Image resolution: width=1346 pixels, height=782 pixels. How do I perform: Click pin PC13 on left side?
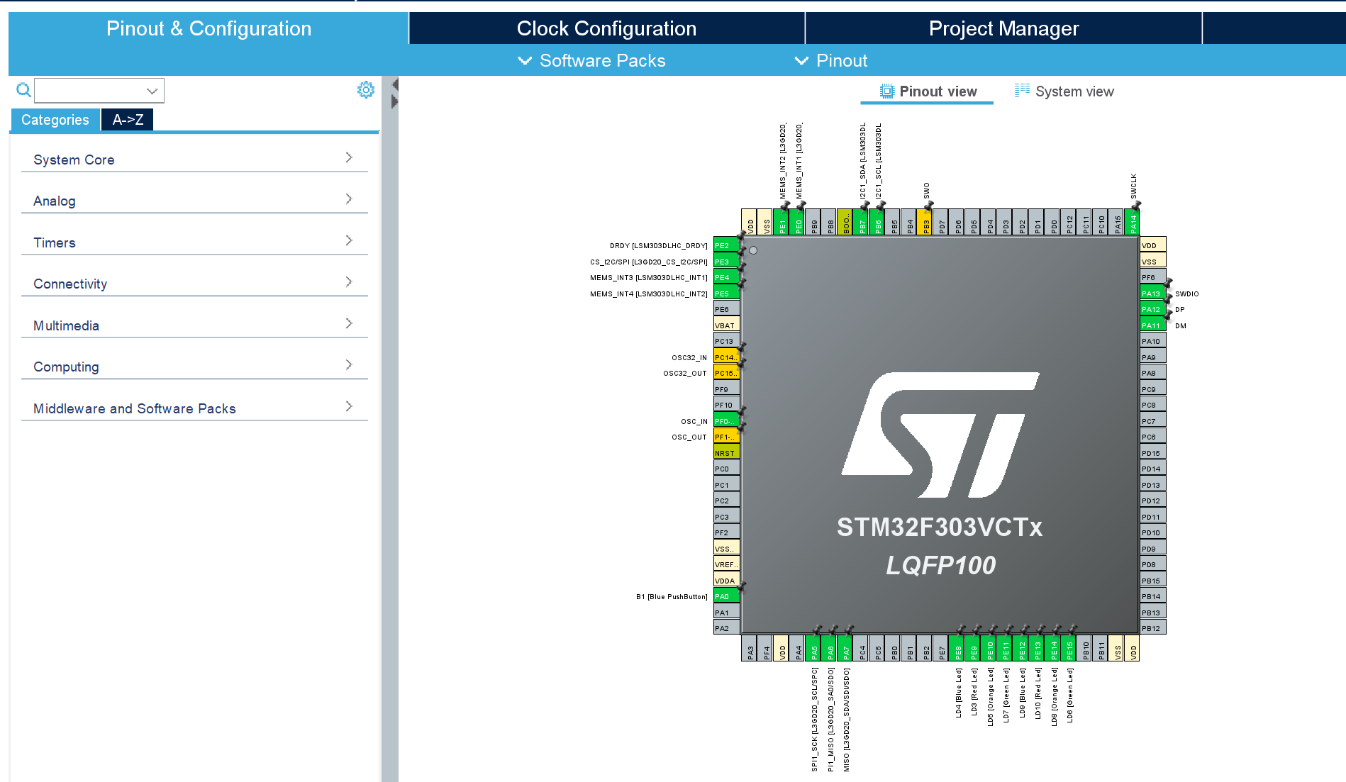pyautogui.click(x=726, y=341)
